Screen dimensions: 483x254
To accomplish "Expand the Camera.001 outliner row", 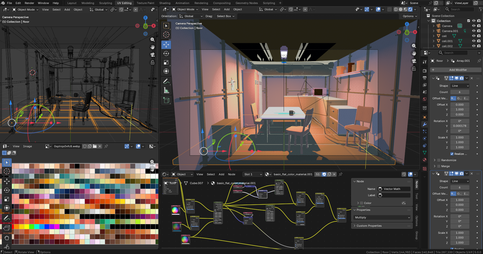I will click(433, 31).
